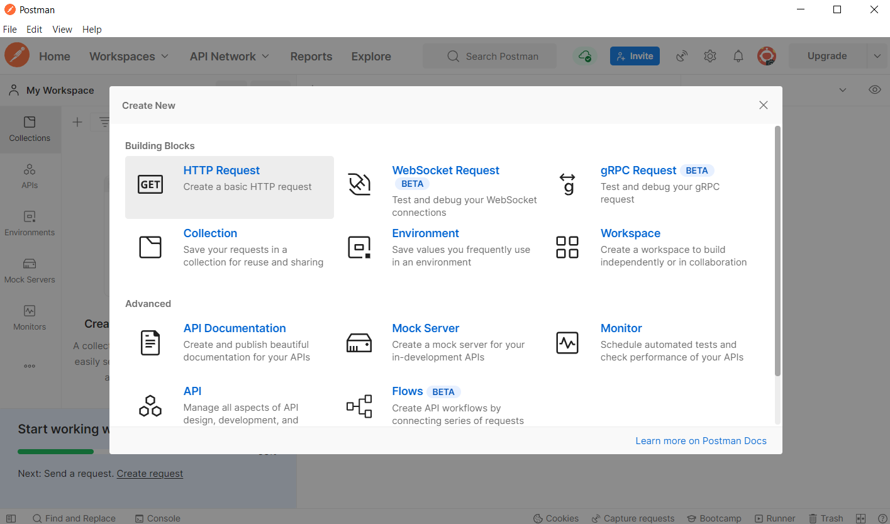Viewport: 890px width, 524px height.
Task: Click the filter icon beside the plus
Action: [104, 122]
